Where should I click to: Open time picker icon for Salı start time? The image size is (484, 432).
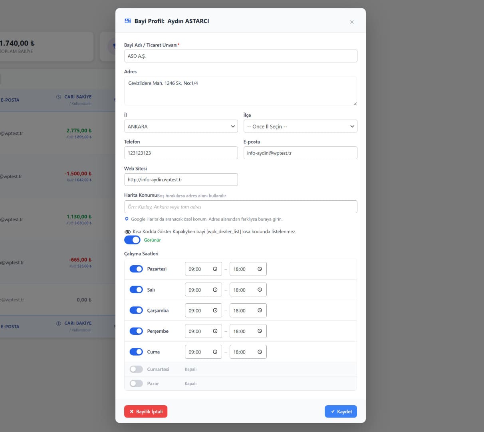click(215, 290)
